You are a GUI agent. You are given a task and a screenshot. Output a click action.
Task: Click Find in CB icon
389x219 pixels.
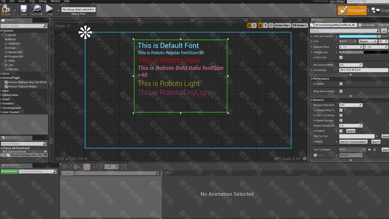point(36,10)
